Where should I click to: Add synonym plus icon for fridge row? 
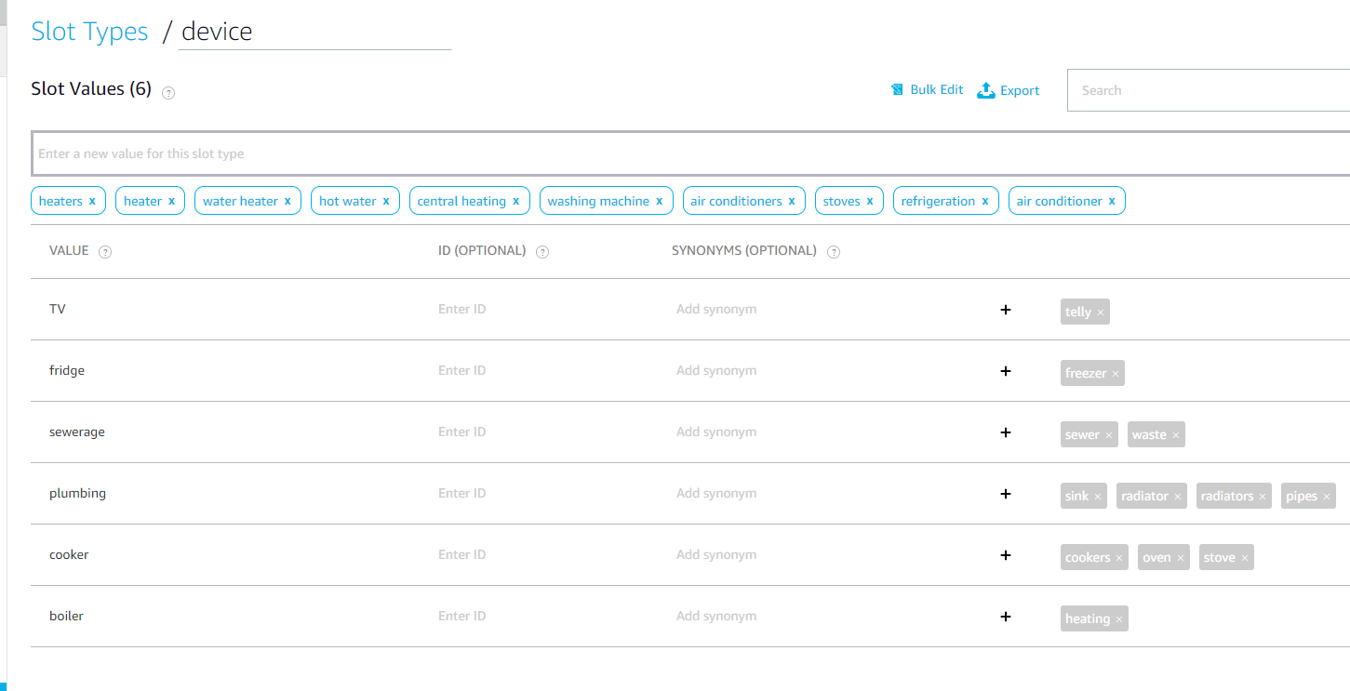tap(1005, 371)
